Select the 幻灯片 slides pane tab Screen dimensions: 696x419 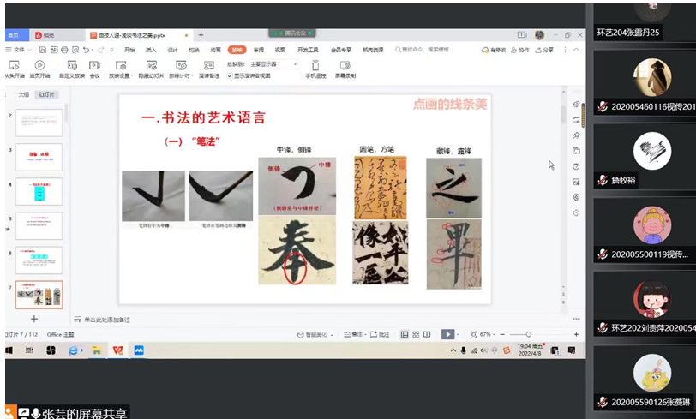coord(46,94)
